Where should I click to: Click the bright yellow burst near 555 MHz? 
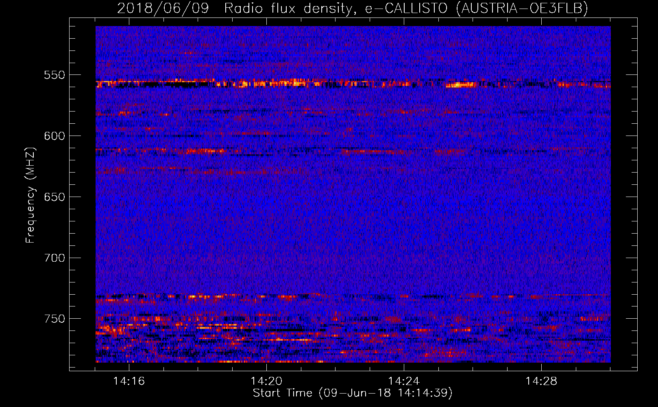pos(460,85)
